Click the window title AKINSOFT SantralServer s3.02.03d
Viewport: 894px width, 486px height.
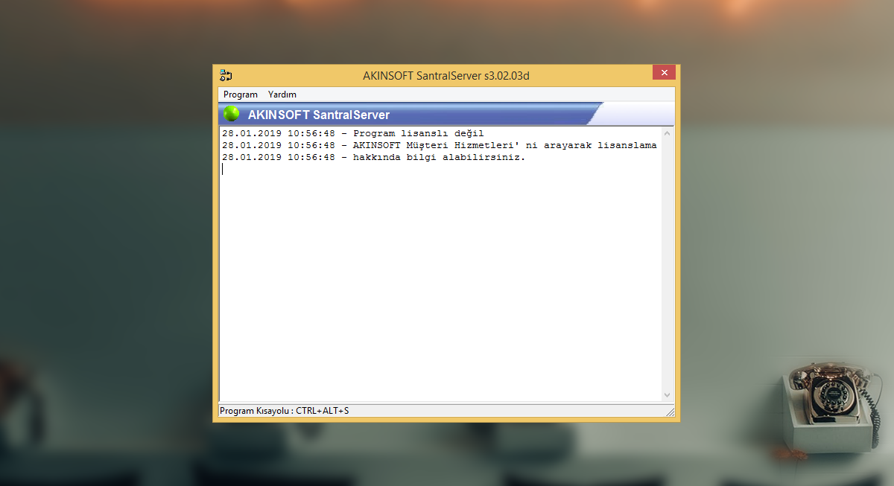pos(446,75)
